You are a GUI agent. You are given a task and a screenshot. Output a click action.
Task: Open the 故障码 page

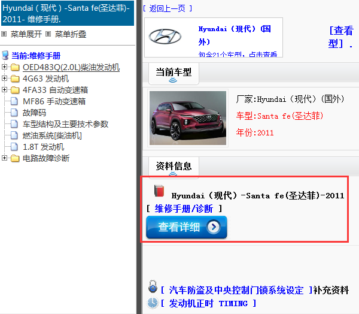click(x=34, y=113)
